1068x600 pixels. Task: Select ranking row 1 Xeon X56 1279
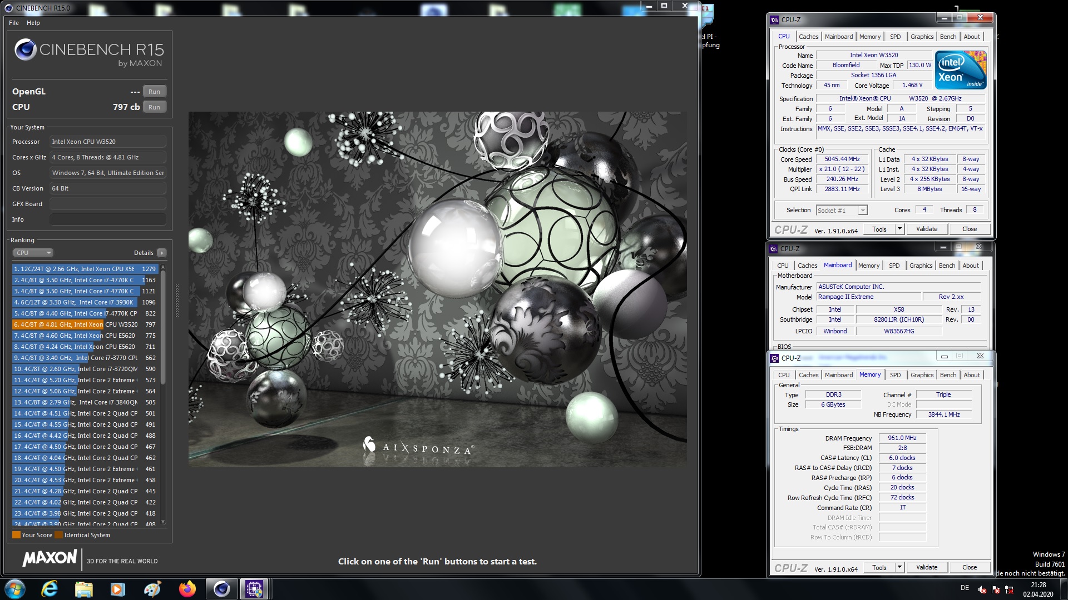click(x=85, y=269)
